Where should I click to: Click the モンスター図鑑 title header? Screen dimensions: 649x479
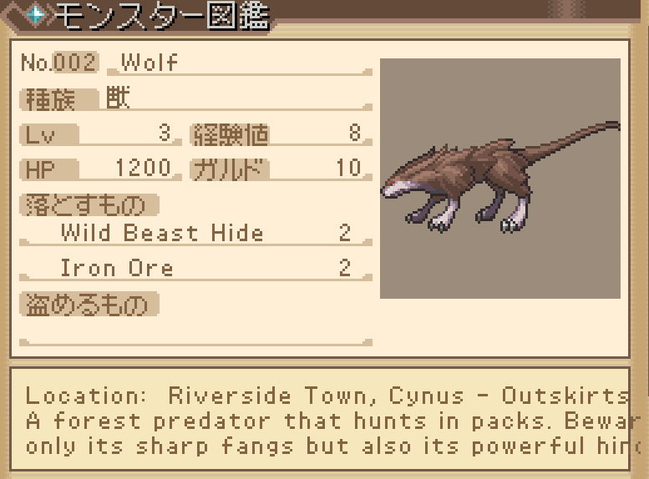tap(161, 16)
